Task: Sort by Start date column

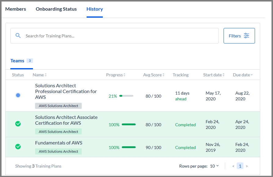Action: click(x=214, y=75)
